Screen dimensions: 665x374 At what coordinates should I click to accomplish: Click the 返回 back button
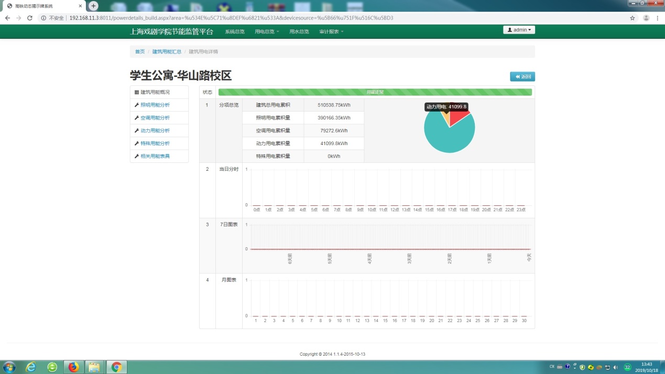coord(522,76)
